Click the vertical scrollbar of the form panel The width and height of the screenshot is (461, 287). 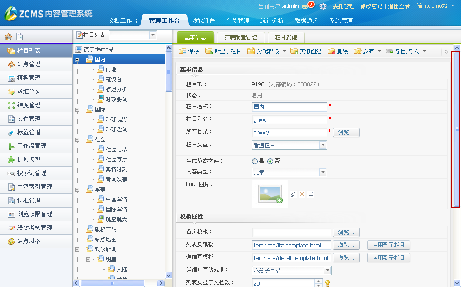pyautogui.click(x=456, y=129)
